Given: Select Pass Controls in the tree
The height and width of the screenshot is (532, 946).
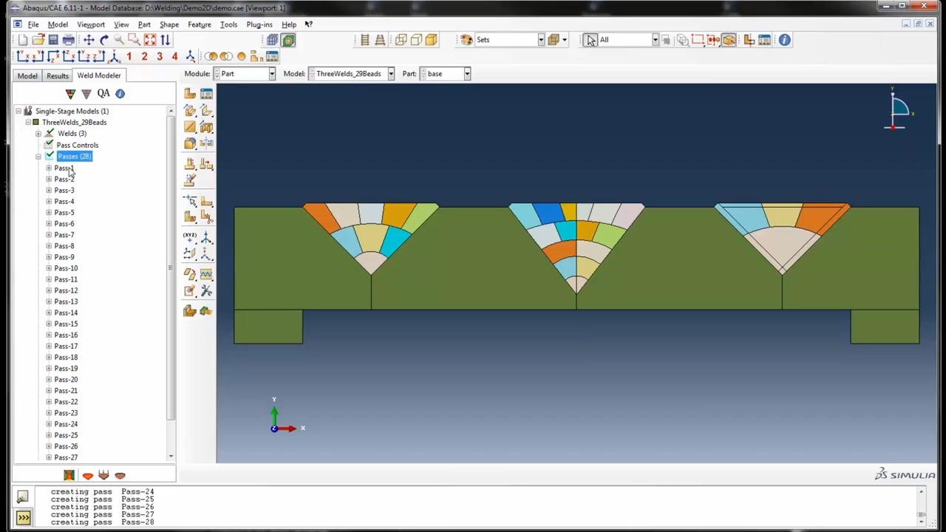Looking at the screenshot, I should (78, 145).
